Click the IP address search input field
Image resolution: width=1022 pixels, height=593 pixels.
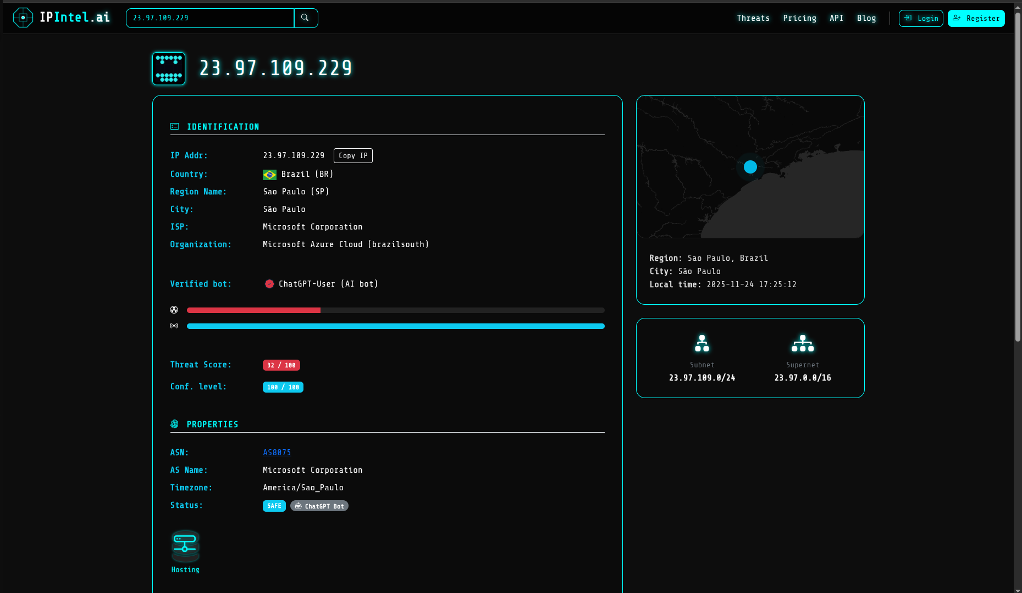point(209,18)
